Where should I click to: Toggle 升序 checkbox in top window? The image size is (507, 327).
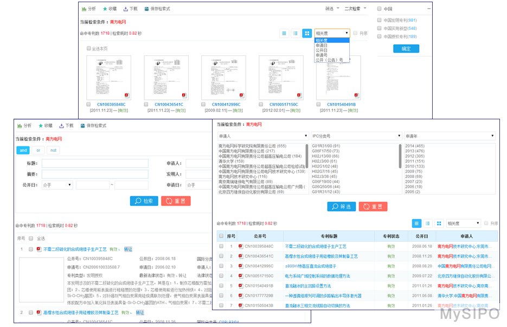(x=355, y=33)
